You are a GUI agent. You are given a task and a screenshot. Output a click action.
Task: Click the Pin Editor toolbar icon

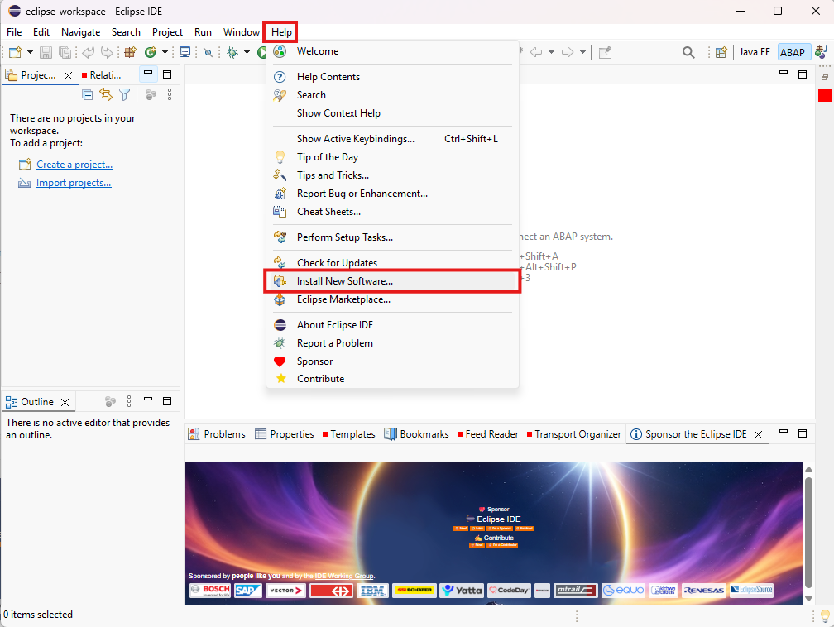(606, 52)
